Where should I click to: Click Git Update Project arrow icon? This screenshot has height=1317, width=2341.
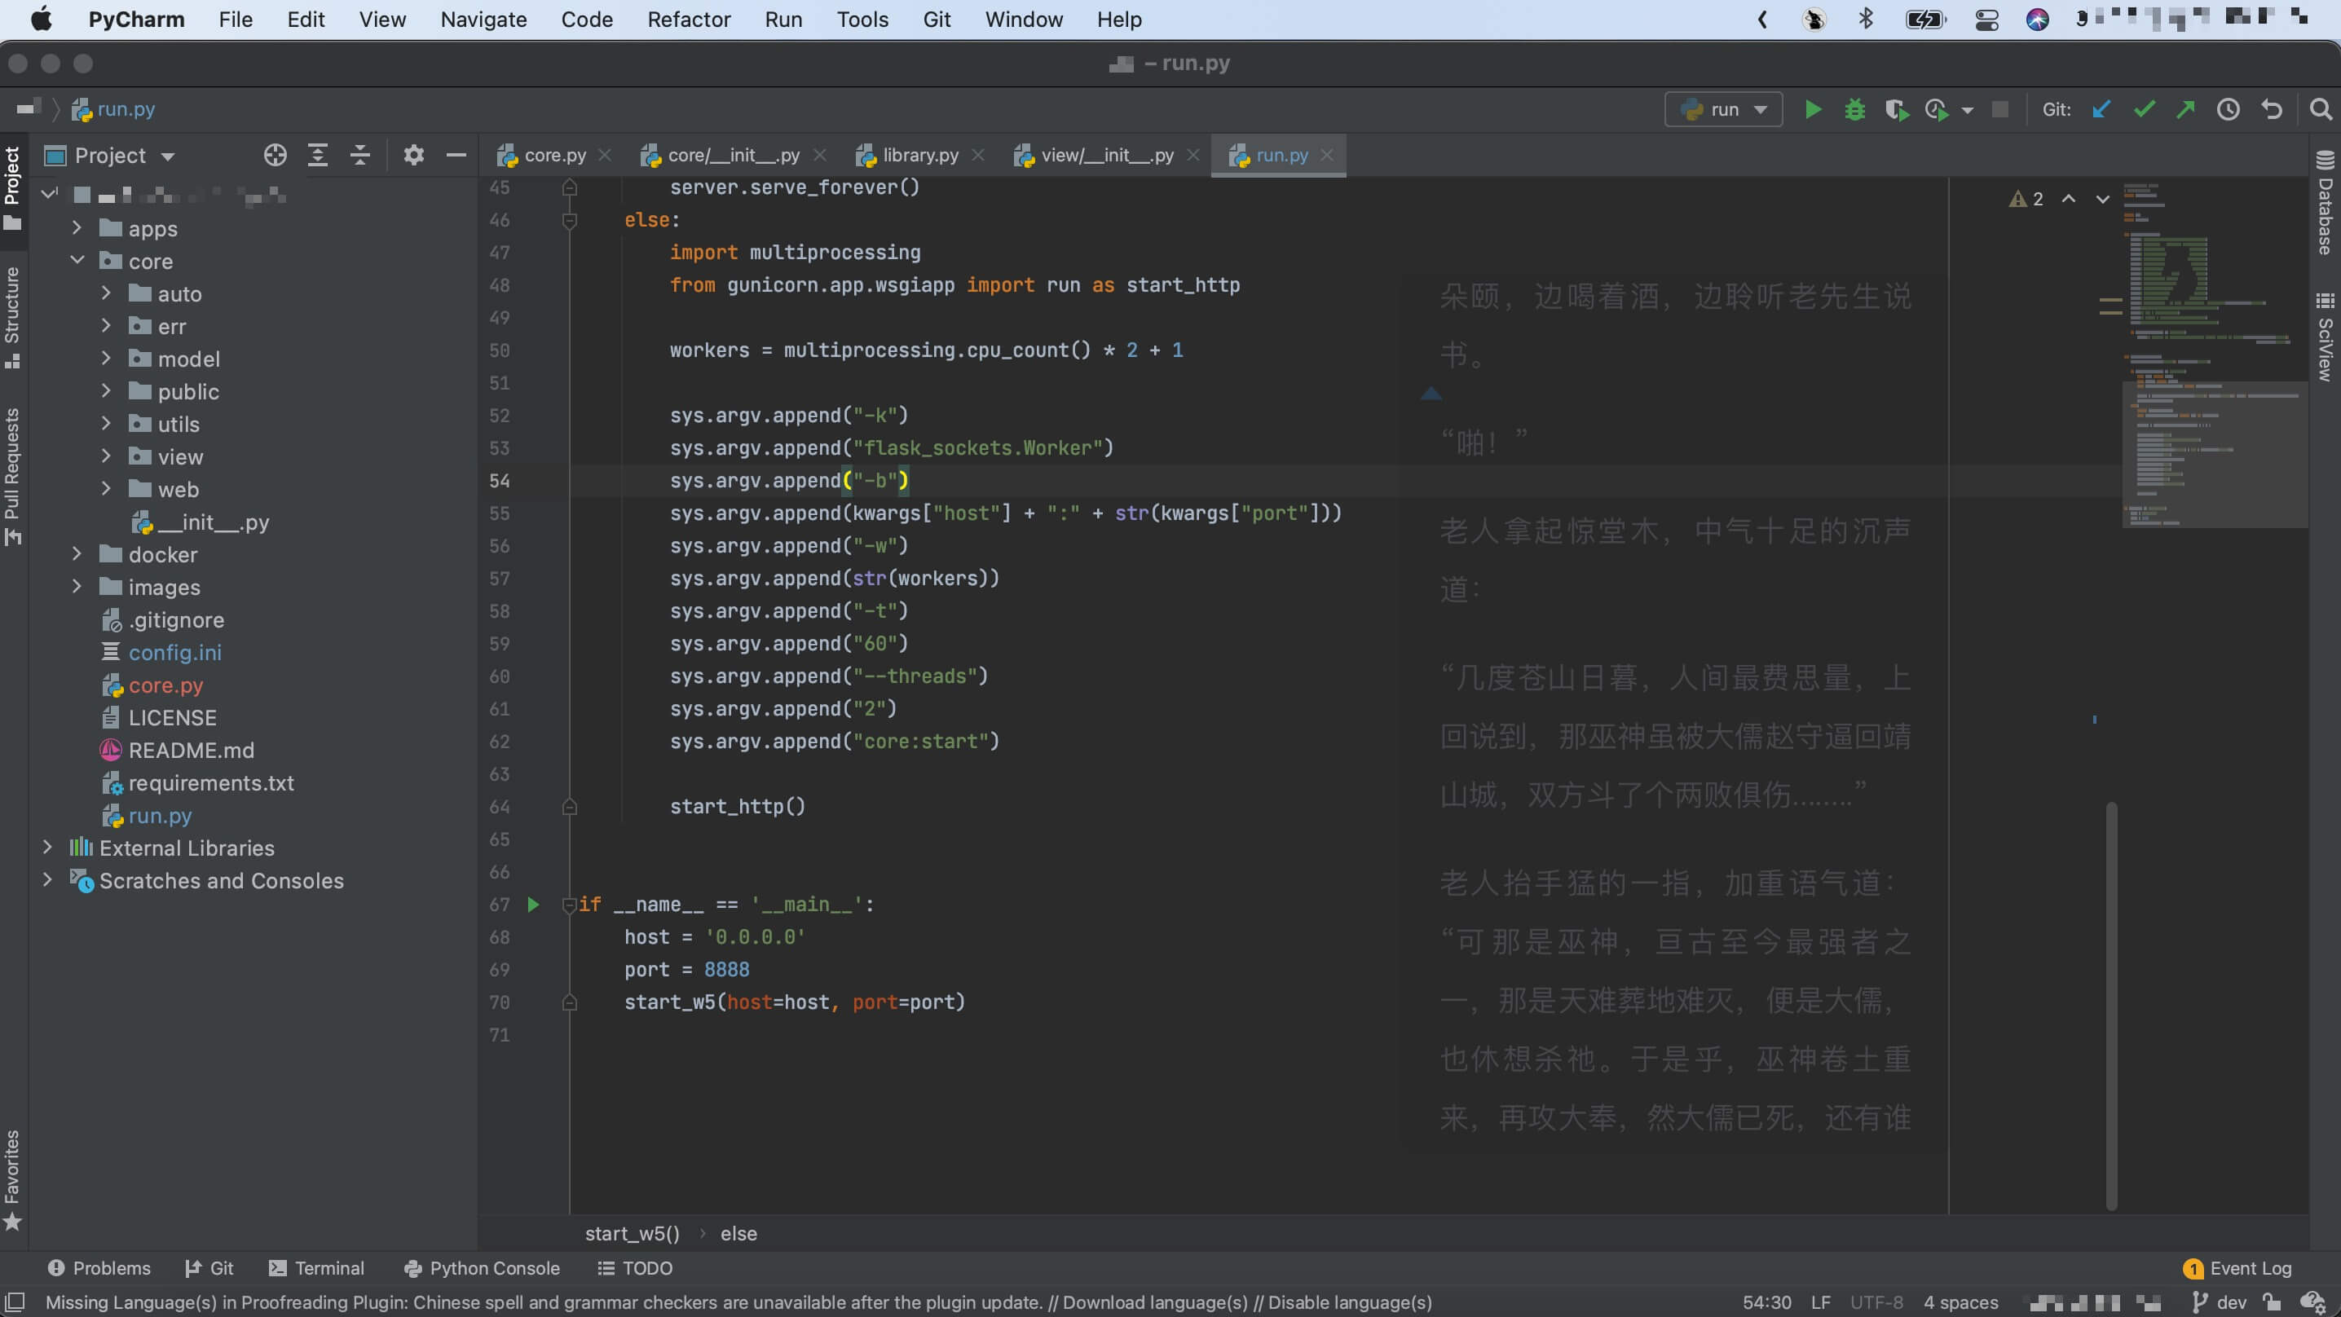pyautogui.click(x=2101, y=110)
